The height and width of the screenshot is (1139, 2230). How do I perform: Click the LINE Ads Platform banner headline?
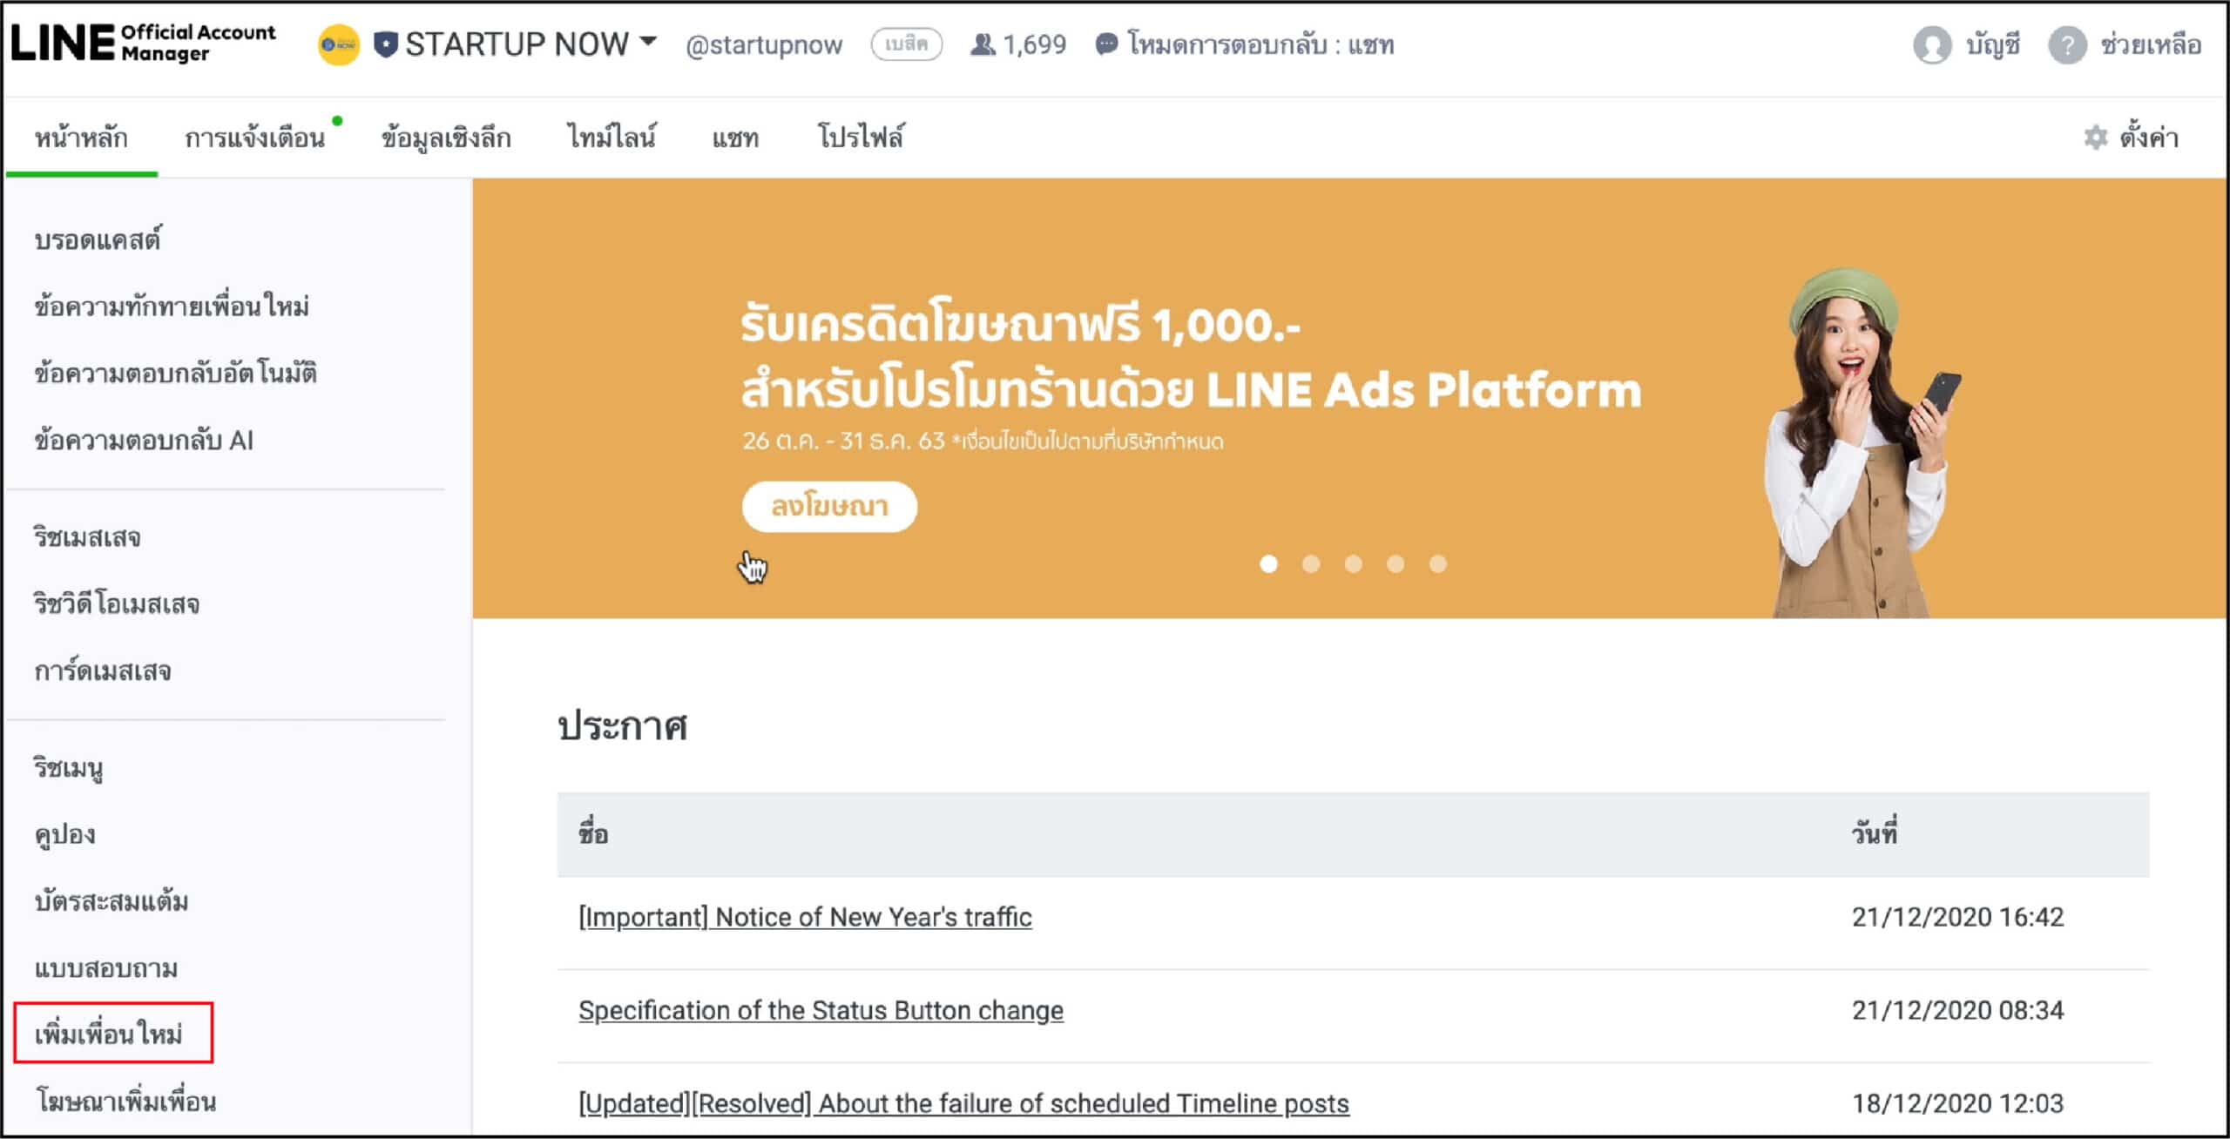pyautogui.click(x=1190, y=357)
